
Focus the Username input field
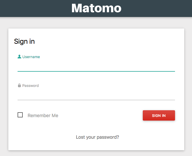coord(96,66)
